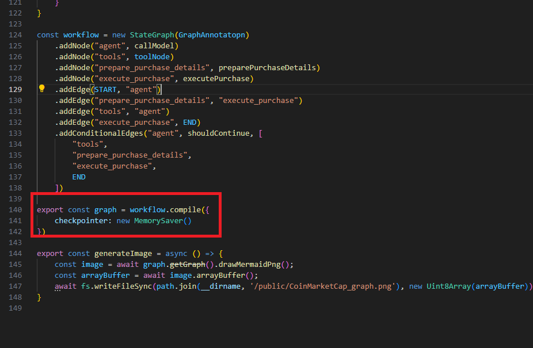Screen dimensions: 533x348
Task: Click 'writeFileSync' method on line 147
Action: pyautogui.click(x=123, y=286)
